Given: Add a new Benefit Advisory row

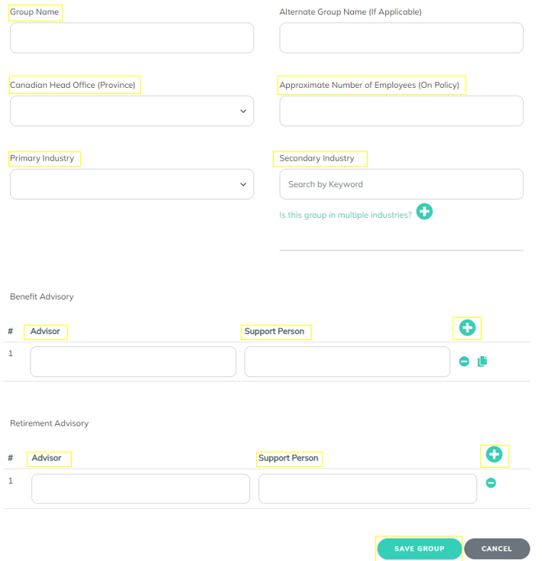Looking at the screenshot, I should (x=467, y=328).
